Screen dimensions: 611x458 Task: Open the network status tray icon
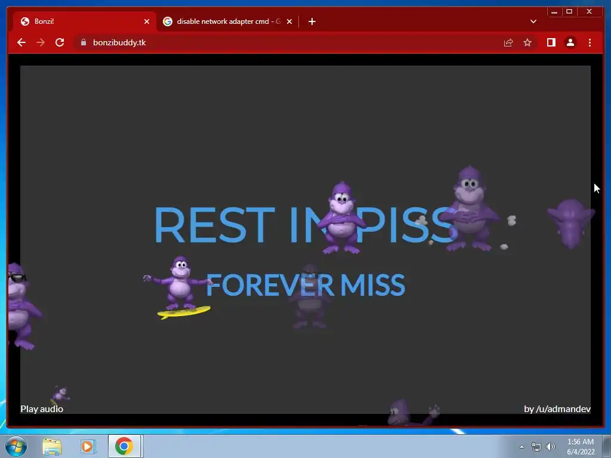tap(536, 447)
